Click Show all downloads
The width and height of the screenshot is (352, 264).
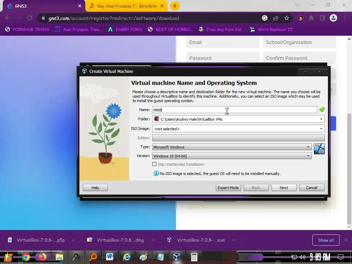click(x=326, y=240)
